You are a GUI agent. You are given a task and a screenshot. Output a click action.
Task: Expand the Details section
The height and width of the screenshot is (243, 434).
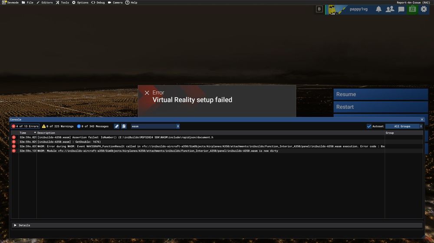tap(15, 225)
